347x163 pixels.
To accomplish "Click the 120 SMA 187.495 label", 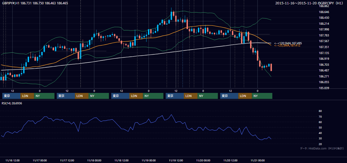I will (288, 43).
